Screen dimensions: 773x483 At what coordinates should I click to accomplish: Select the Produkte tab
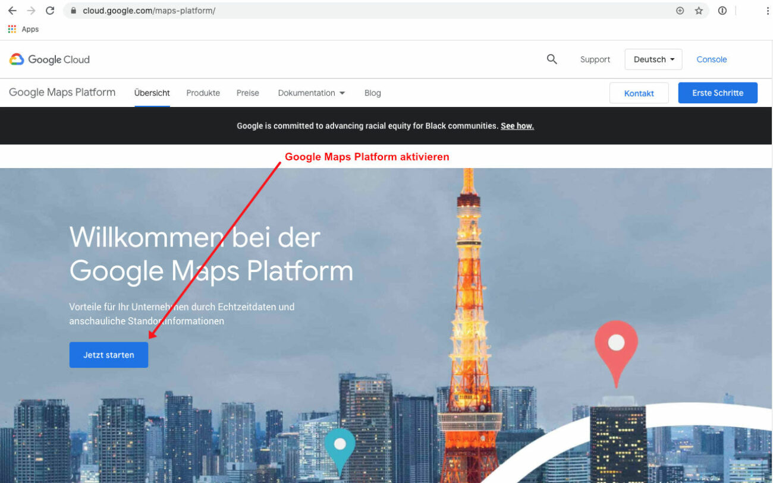pos(203,93)
